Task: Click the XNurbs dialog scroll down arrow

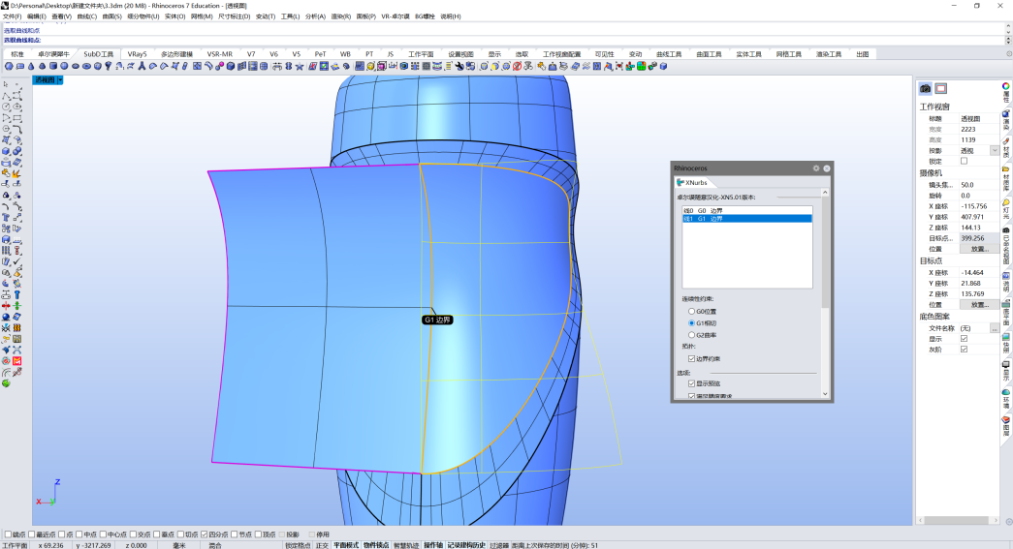Action: (825, 394)
